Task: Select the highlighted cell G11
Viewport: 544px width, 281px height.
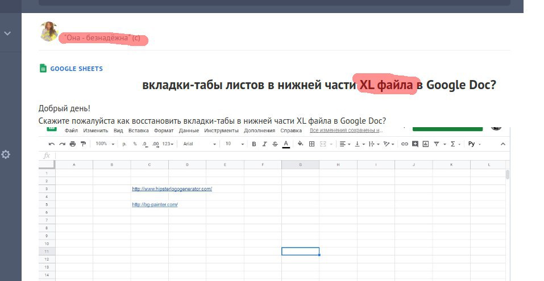Action: point(300,251)
